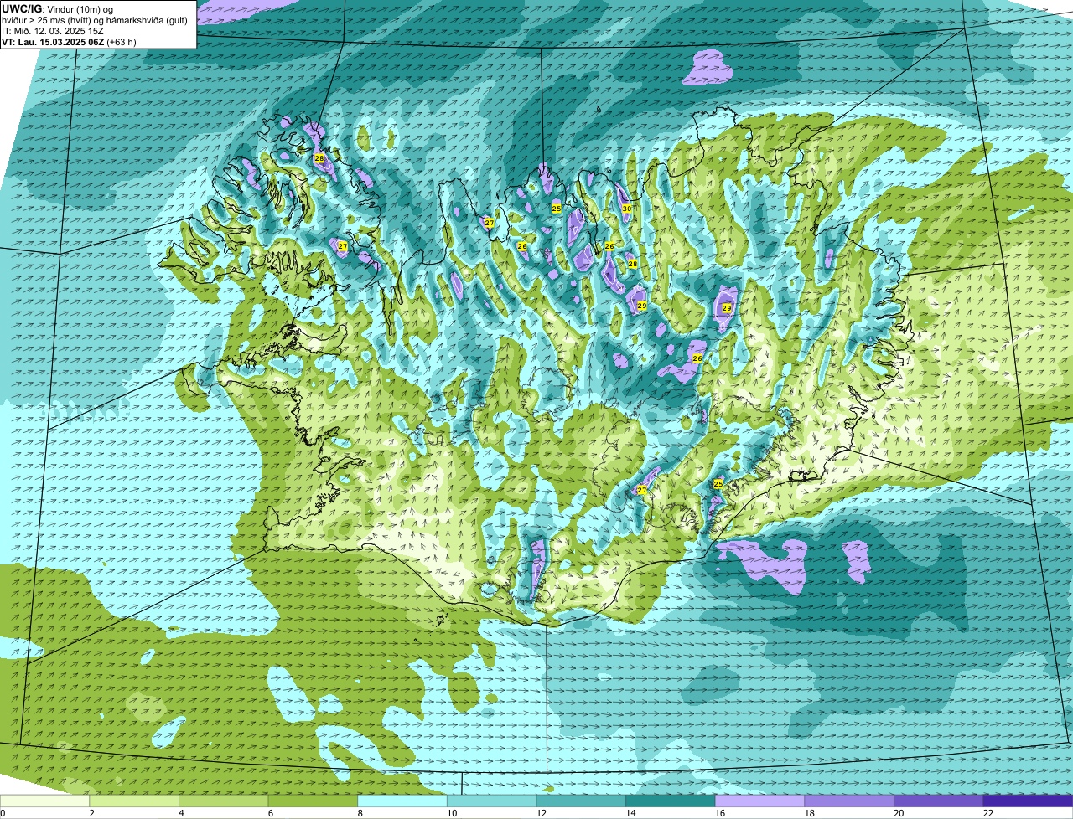Select the olive green 6–8 m/s legend swatch
Viewport: 1073px width, 819px height.
313,801
